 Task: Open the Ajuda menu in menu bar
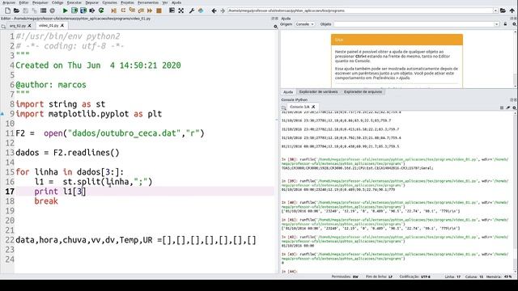click(x=176, y=2)
